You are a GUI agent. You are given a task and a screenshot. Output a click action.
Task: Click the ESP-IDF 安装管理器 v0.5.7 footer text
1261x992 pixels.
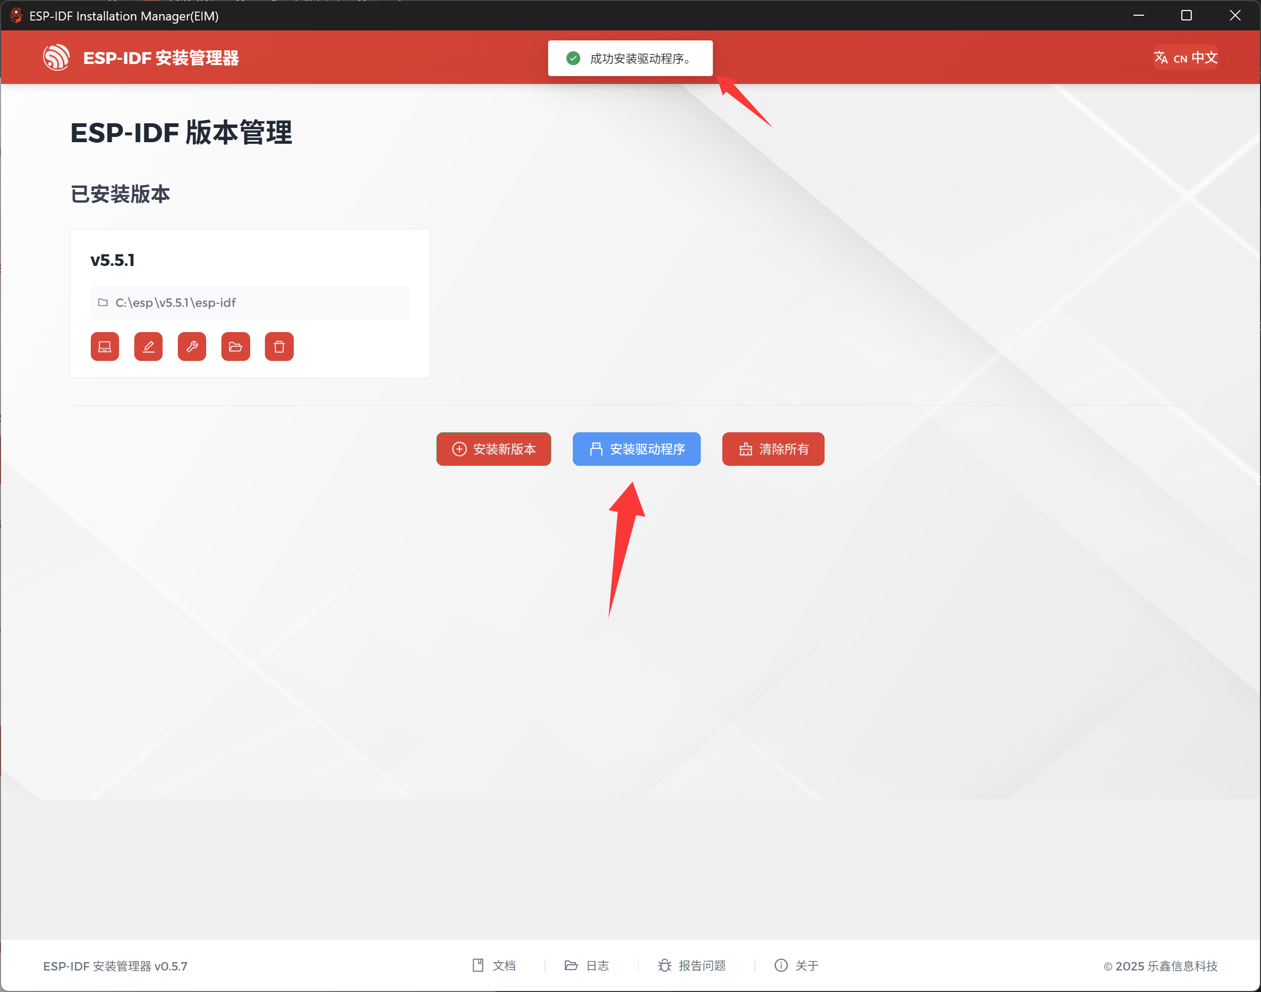(115, 966)
